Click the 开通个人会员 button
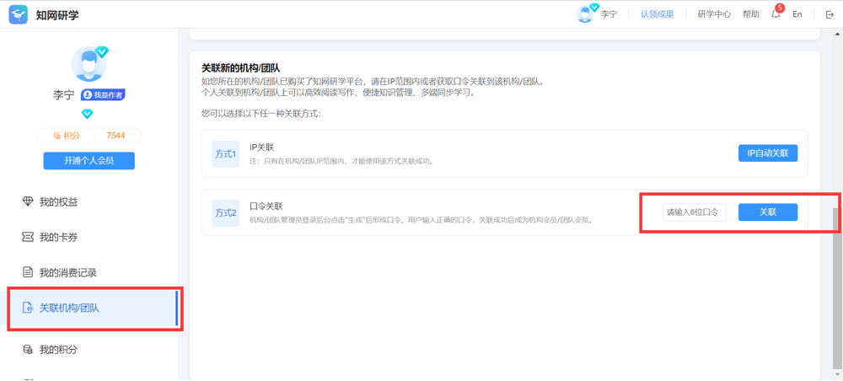The width and height of the screenshot is (843, 381). (x=89, y=160)
